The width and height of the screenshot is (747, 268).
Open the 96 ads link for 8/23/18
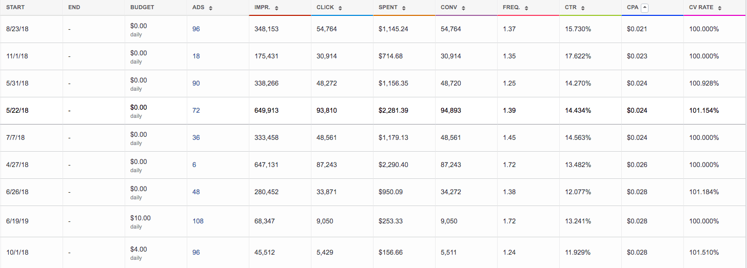pyautogui.click(x=196, y=29)
